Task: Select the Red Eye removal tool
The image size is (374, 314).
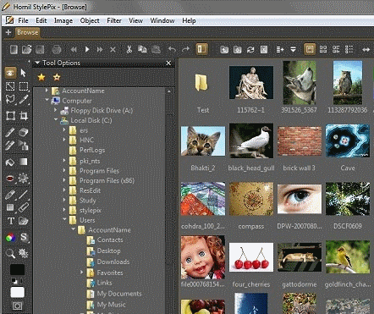Action: [x=10, y=179]
